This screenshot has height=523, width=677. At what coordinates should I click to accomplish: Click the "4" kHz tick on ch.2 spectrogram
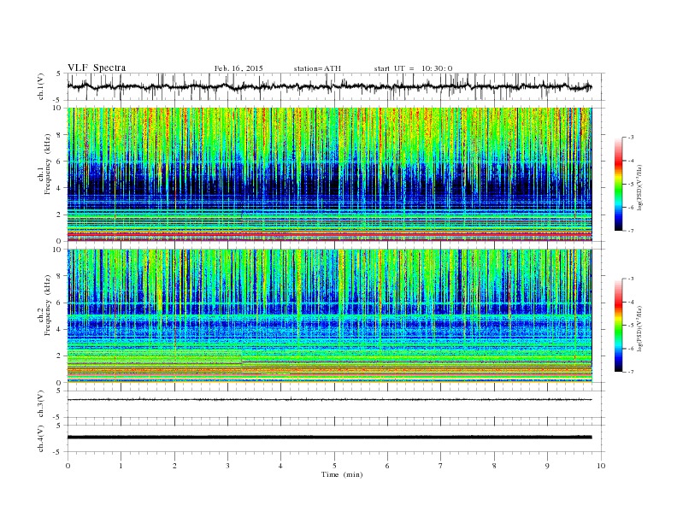pos(60,329)
